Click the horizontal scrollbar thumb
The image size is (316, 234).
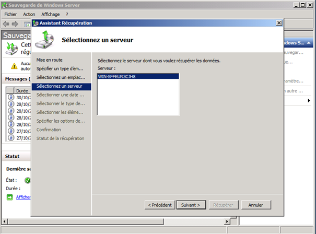(86, 221)
